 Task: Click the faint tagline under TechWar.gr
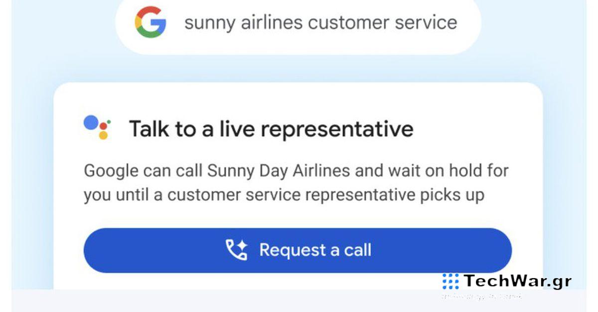pos(481,297)
